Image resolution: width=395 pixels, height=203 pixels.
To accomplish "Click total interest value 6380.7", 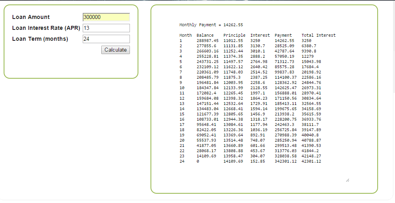I will pos(309,46).
